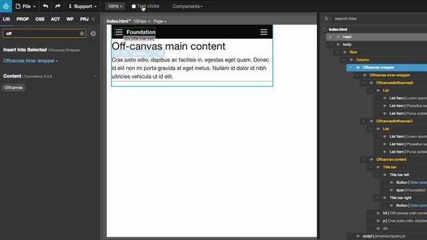Toggle eye on script jquery.js row
The image size is (427, 240).
tap(358, 236)
